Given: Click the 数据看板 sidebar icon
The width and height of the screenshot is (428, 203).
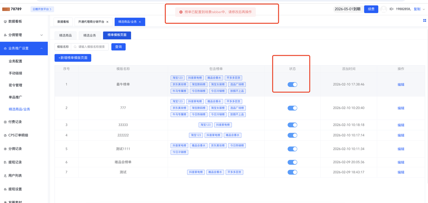Looking at the screenshot, I should pyautogui.click(x=5, y=21).
